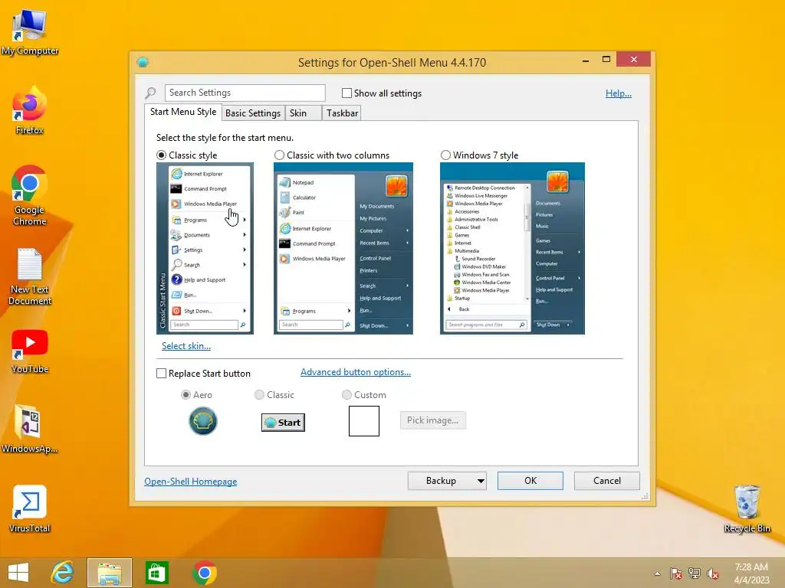The height and width of the screenshot is (588, 785).
Task: Select New Text Document on desktop
Action: 30,276
